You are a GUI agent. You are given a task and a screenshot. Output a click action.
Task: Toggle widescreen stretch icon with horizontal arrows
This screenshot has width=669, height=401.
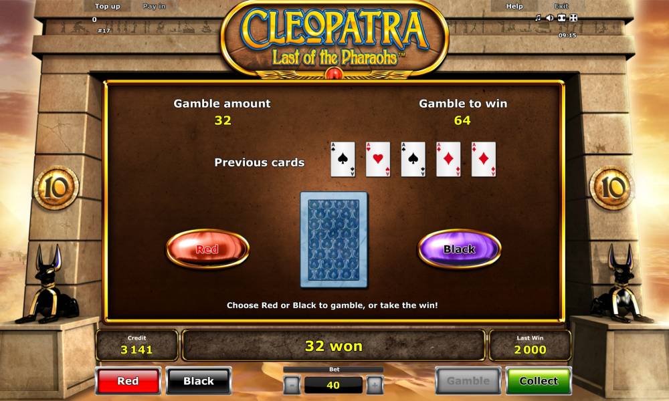(562, 18)
